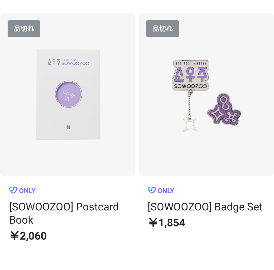
Task: Click the ¥1,854 price
Action: click(167, 223)
